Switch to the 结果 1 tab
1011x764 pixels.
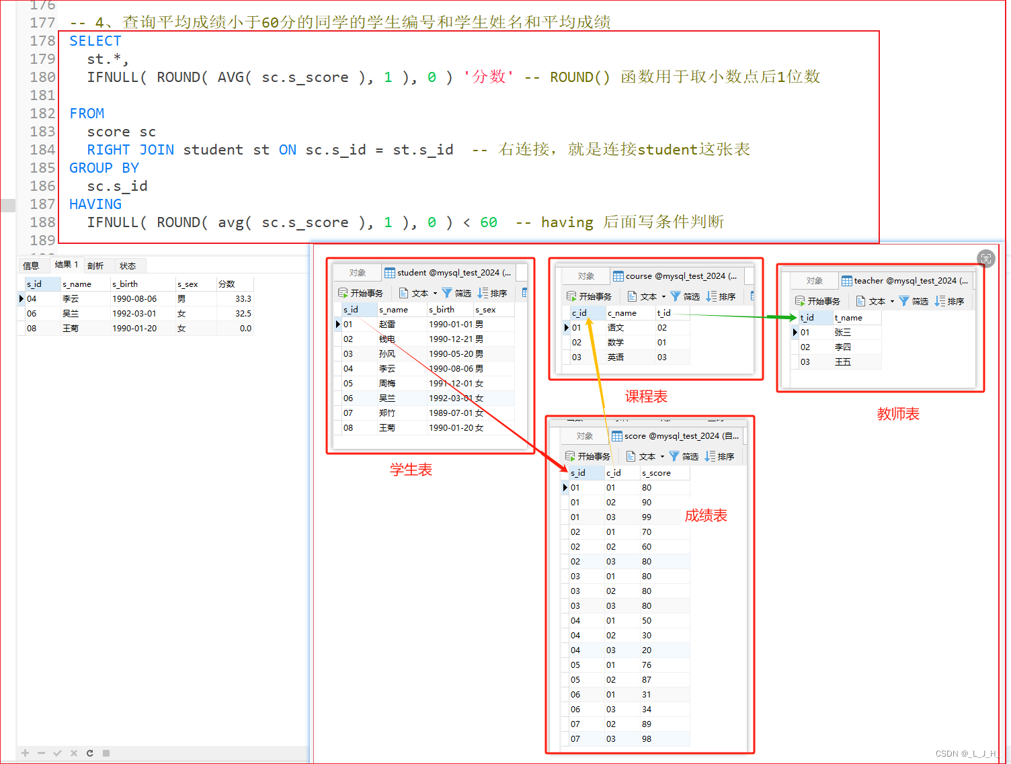point(67,265)
